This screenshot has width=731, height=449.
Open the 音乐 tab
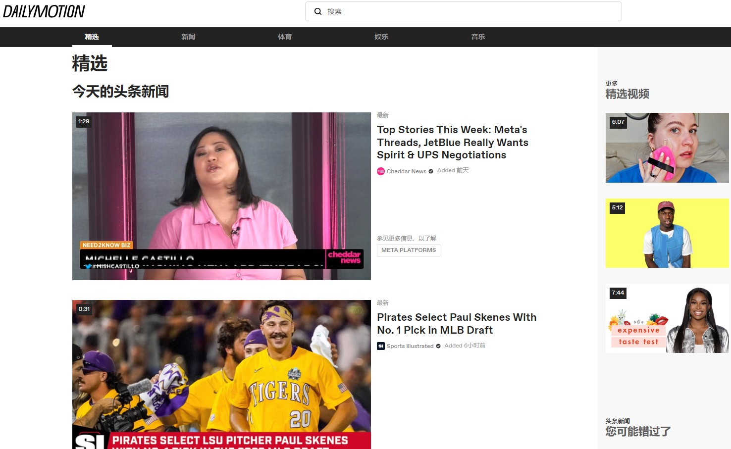(x=478, y=37)
